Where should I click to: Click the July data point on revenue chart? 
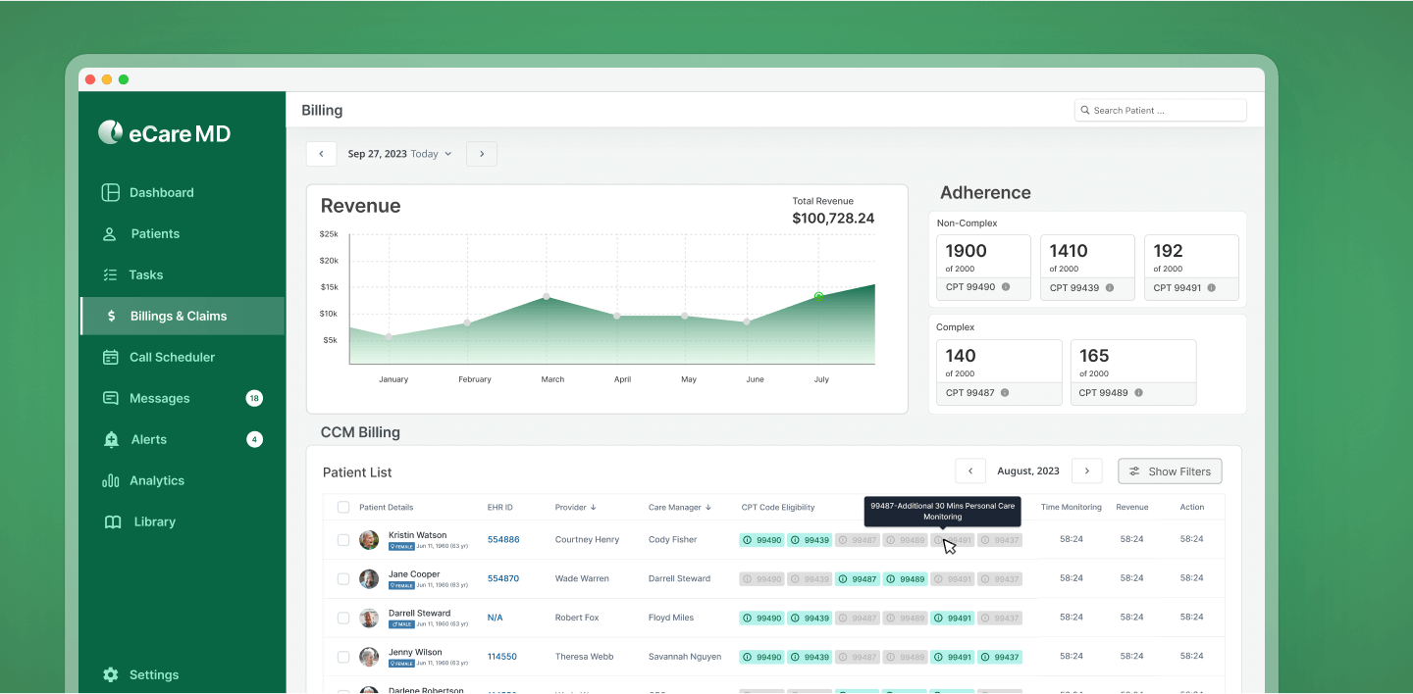tap(818, 296)
